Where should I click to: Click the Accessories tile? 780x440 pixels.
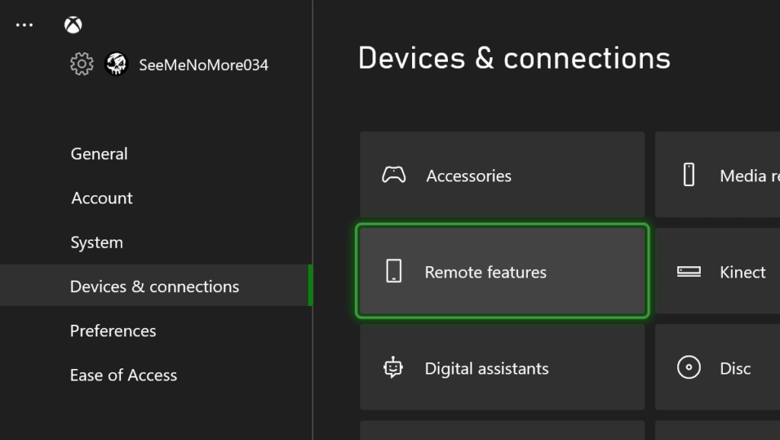502,175
